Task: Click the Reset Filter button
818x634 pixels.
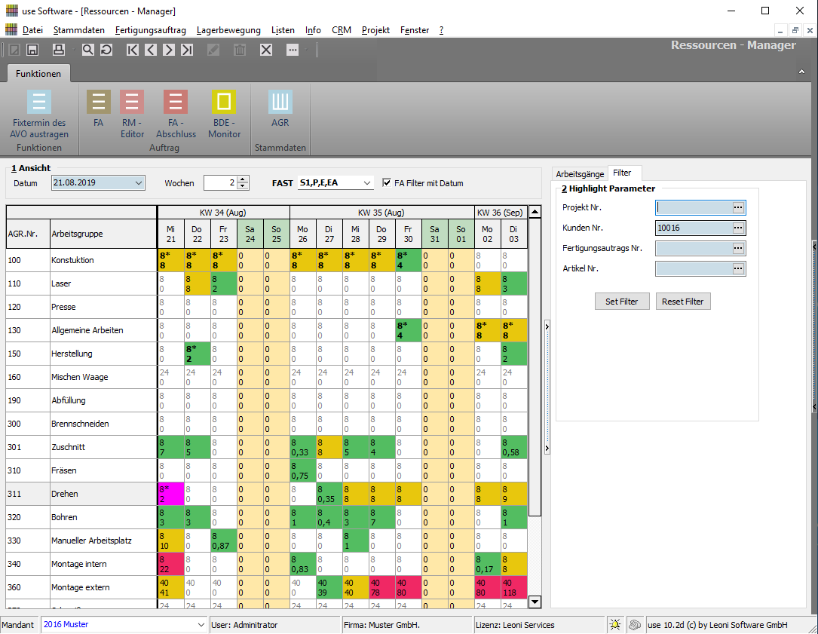Action: 682,302
